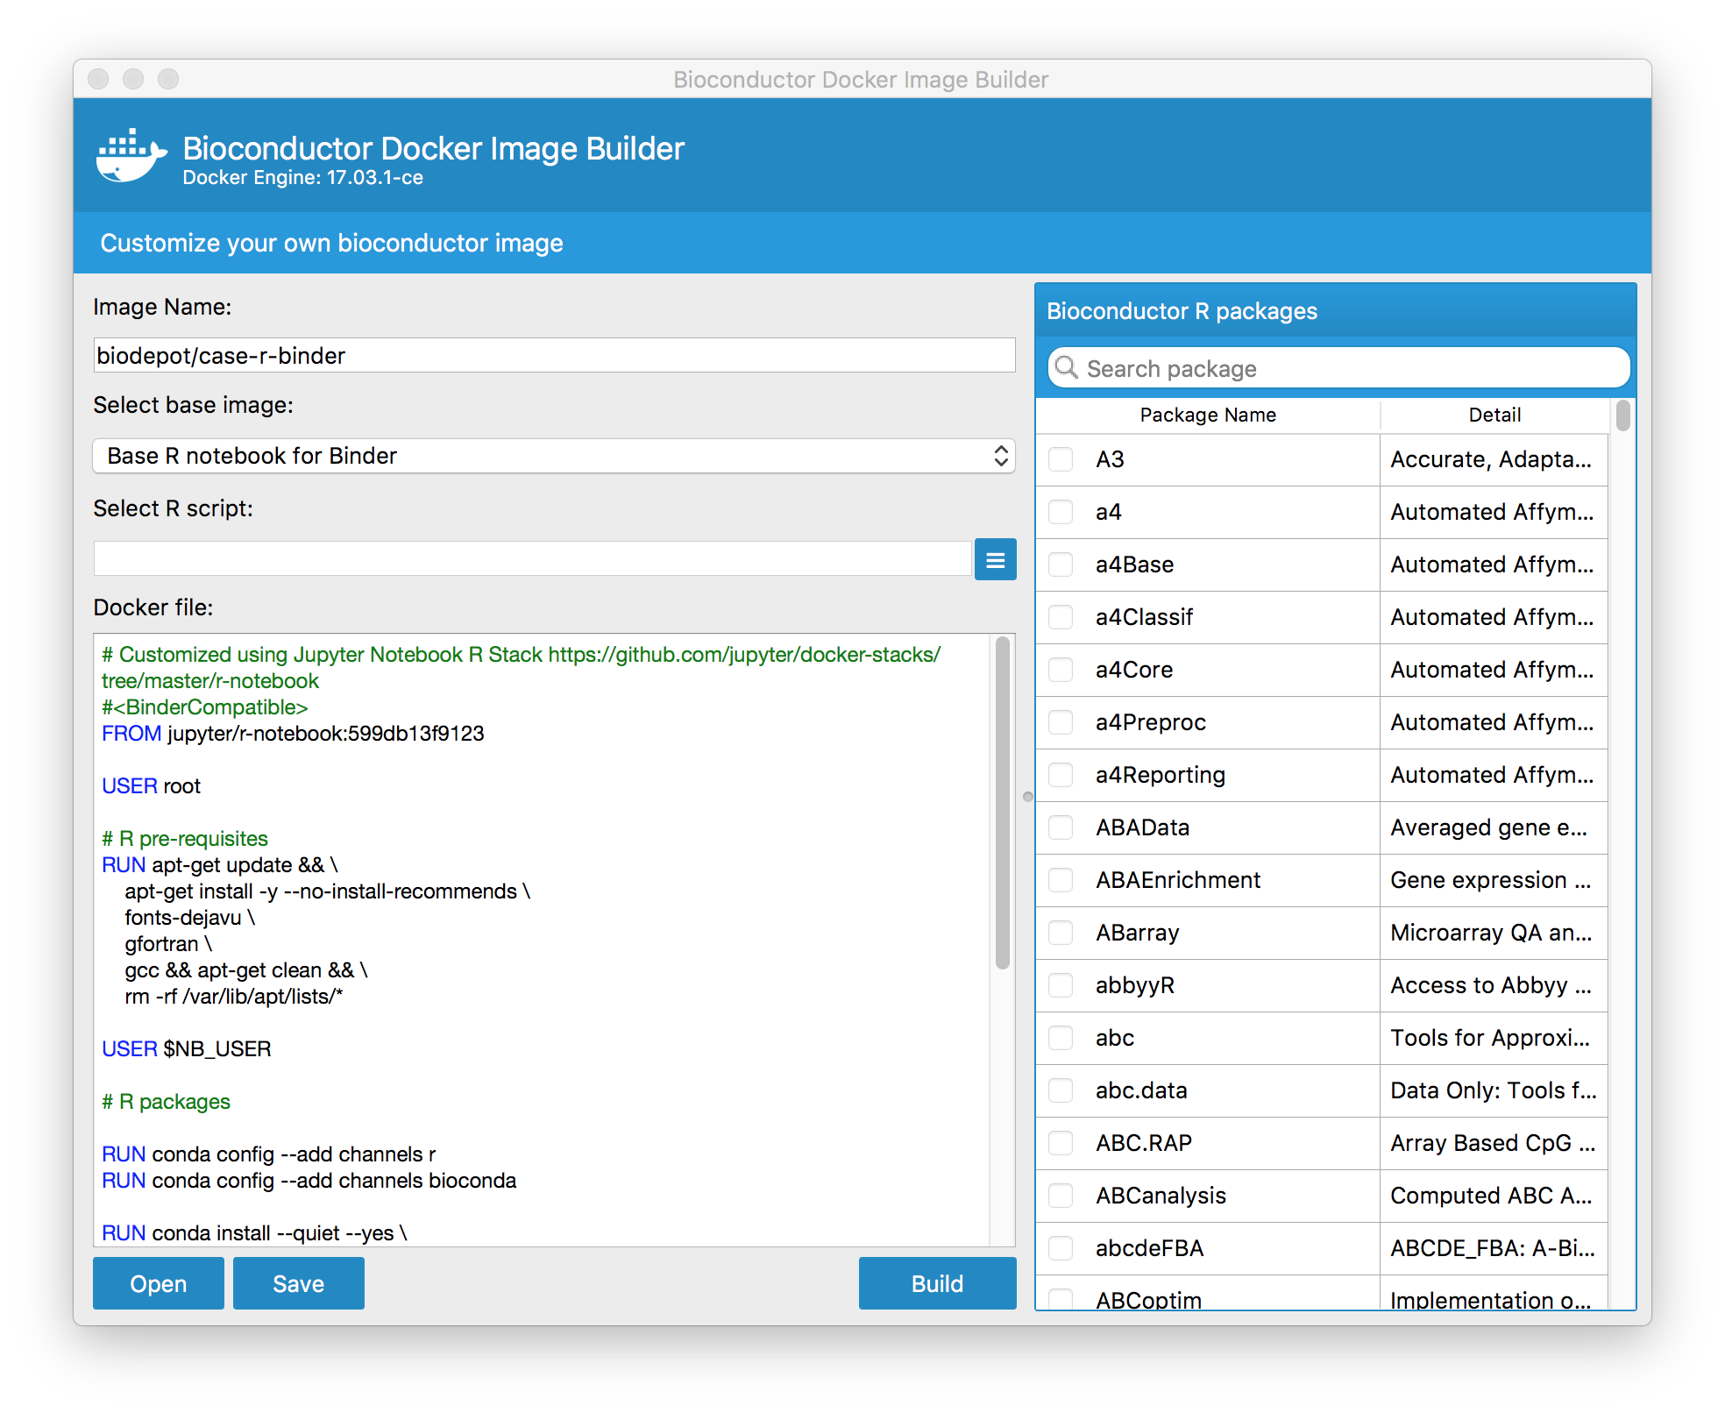Click the Detail column header in package list
The image size is (1725, 1413).
[1492, 415]
